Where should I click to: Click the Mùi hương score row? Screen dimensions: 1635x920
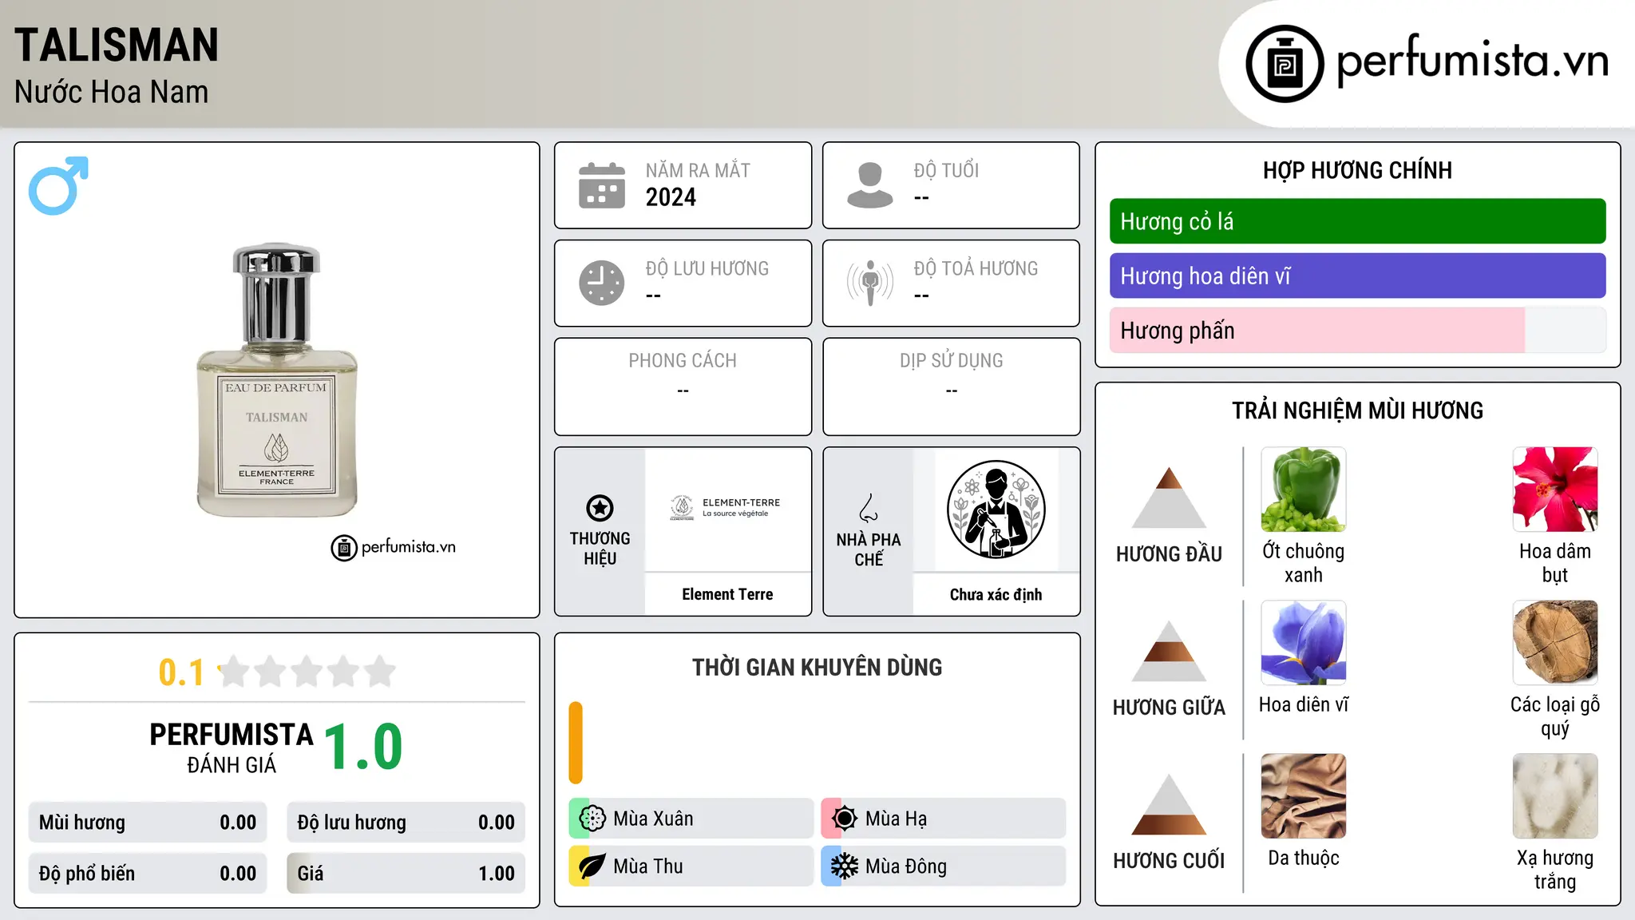tap(148, 823)
